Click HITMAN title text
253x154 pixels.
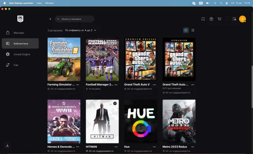[x=91, y=147]
